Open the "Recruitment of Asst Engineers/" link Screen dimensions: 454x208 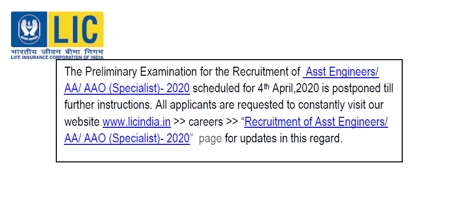point(316,122)
